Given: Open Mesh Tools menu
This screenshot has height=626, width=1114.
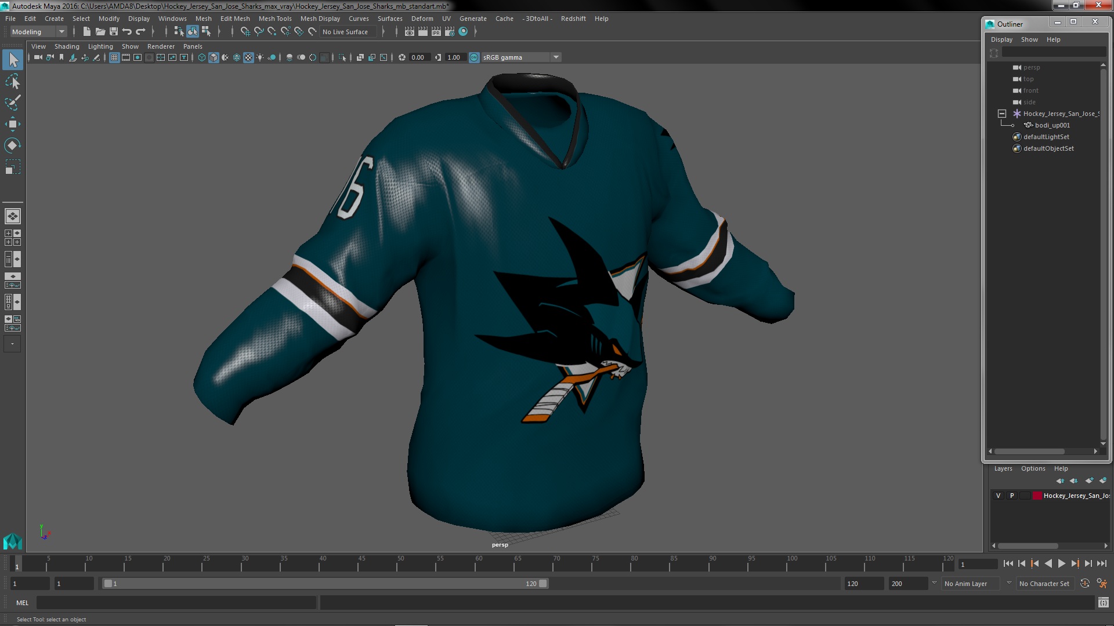Looking at the screenshot, I should point(275,19).
